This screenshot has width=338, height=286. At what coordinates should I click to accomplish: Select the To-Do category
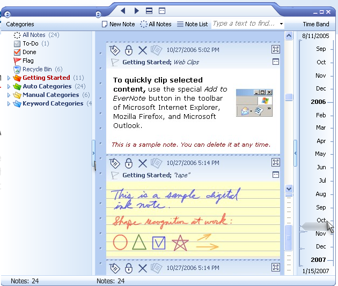tap(32, 43)
